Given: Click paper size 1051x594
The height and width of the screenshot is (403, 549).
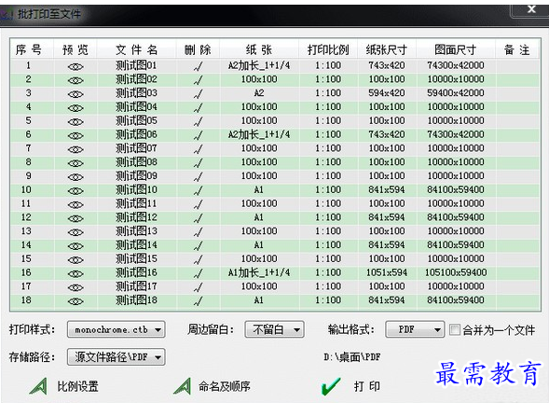Looking at the screenshot, I should (x=387, y=272).
